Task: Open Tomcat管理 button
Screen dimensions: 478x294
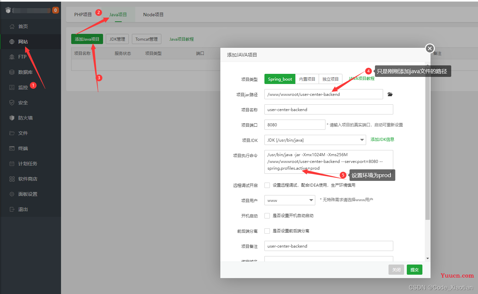Action: pos(146,39)
